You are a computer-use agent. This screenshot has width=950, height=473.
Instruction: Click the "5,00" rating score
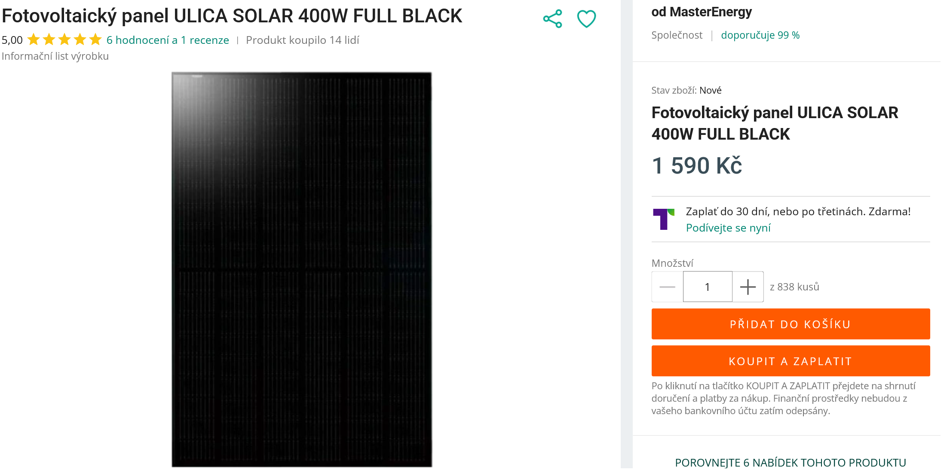point(12,40)
